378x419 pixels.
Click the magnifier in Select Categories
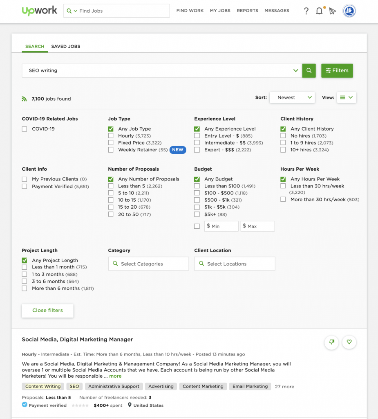[115, 264]
